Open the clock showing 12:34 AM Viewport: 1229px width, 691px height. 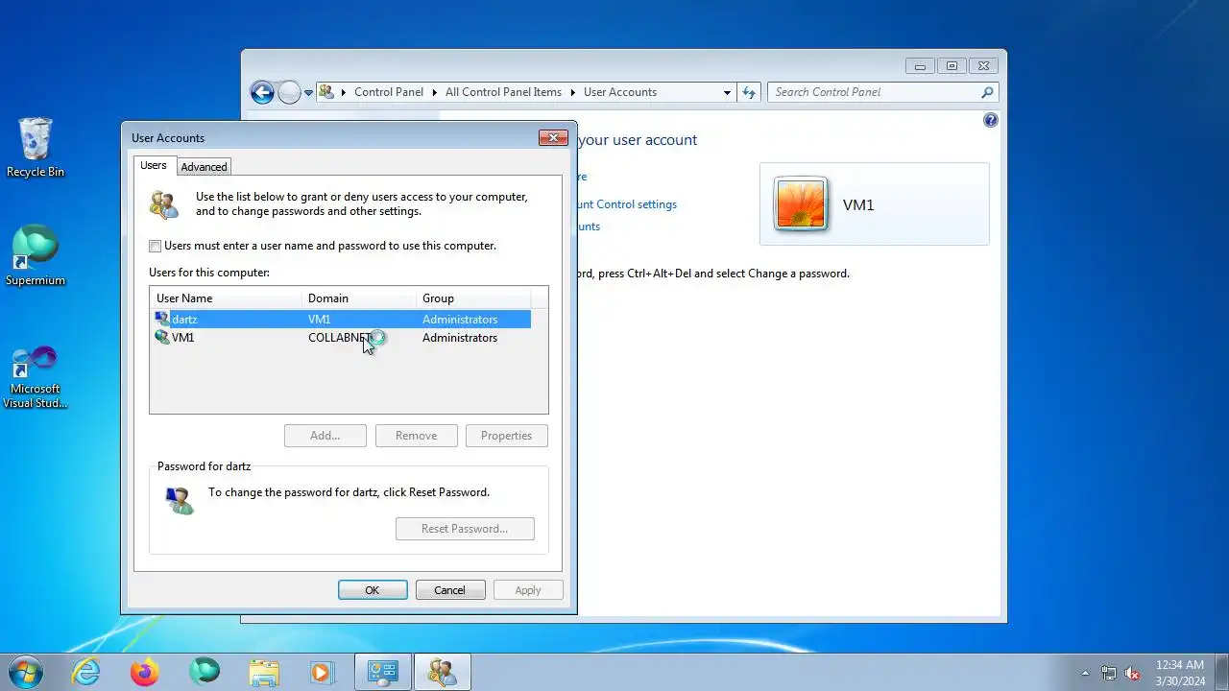1180,672
